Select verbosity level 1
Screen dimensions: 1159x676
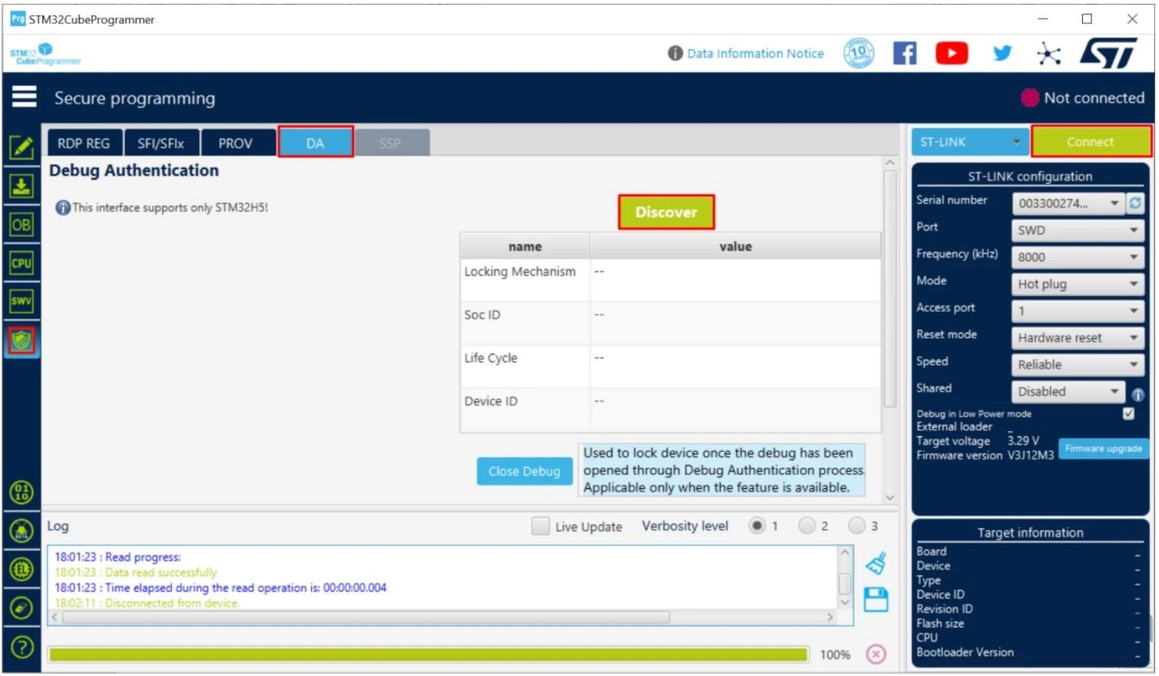(x=757, y=525)
